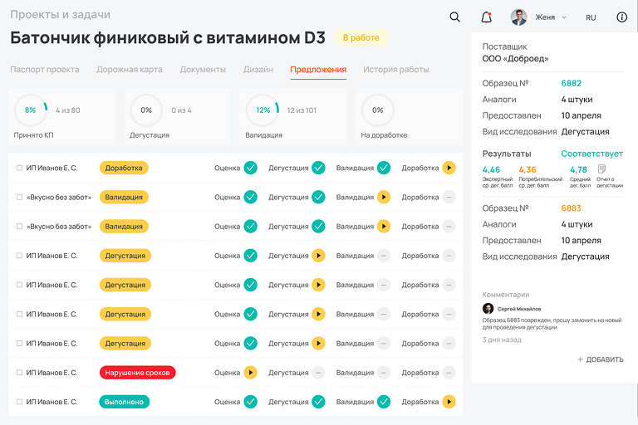Check the box in Нарушение сроков row
The height and width of the screenshot is (425, 638).
click(x=19, y=373)
